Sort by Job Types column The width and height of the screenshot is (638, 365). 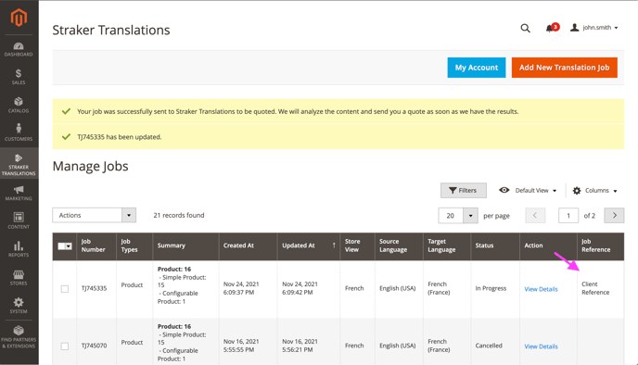point(134,245)
